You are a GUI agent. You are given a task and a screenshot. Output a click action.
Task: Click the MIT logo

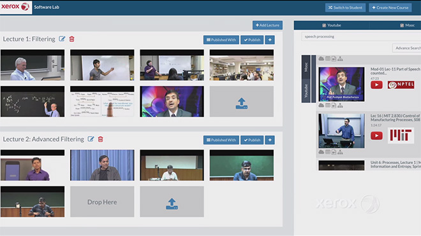pyautogui.click(x=401, y=135)
